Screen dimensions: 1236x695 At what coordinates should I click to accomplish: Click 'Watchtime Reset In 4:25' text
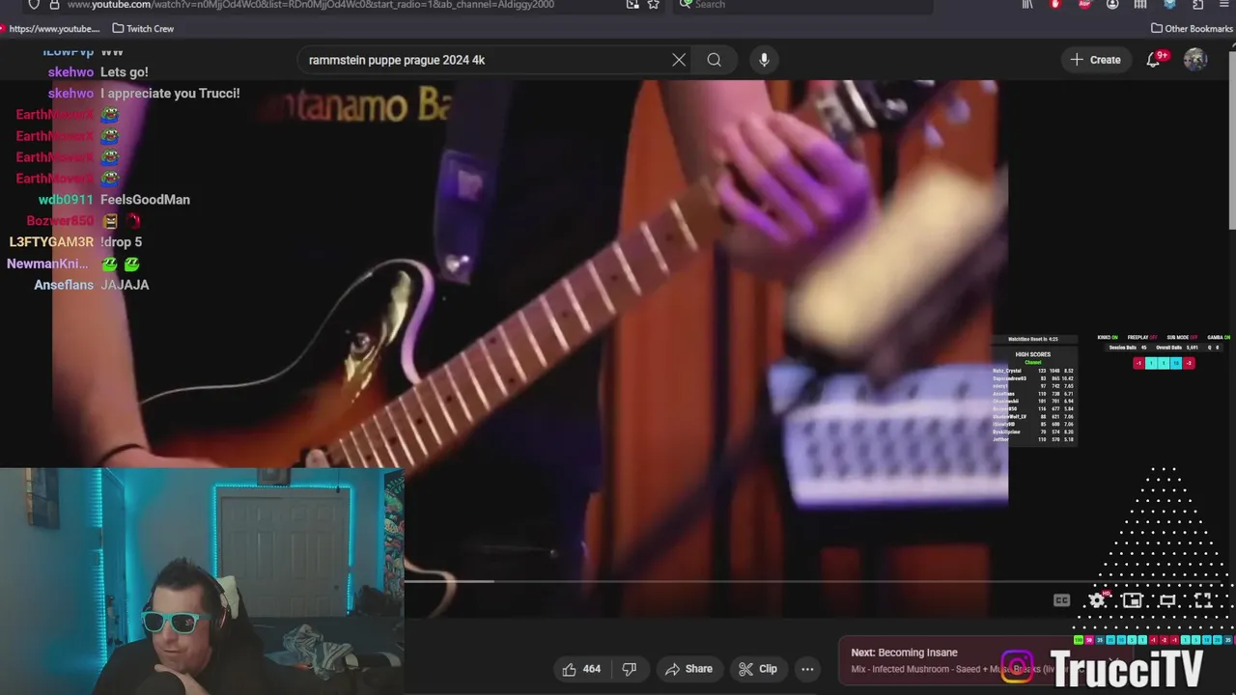click(1033, 339)
